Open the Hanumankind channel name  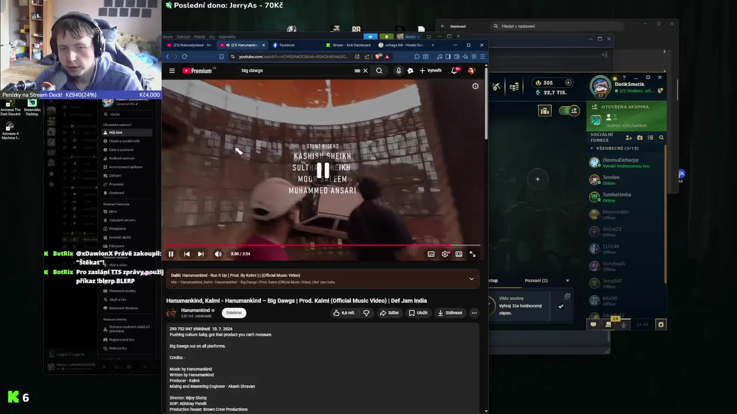pyautogui.click(x=195, y=310)
